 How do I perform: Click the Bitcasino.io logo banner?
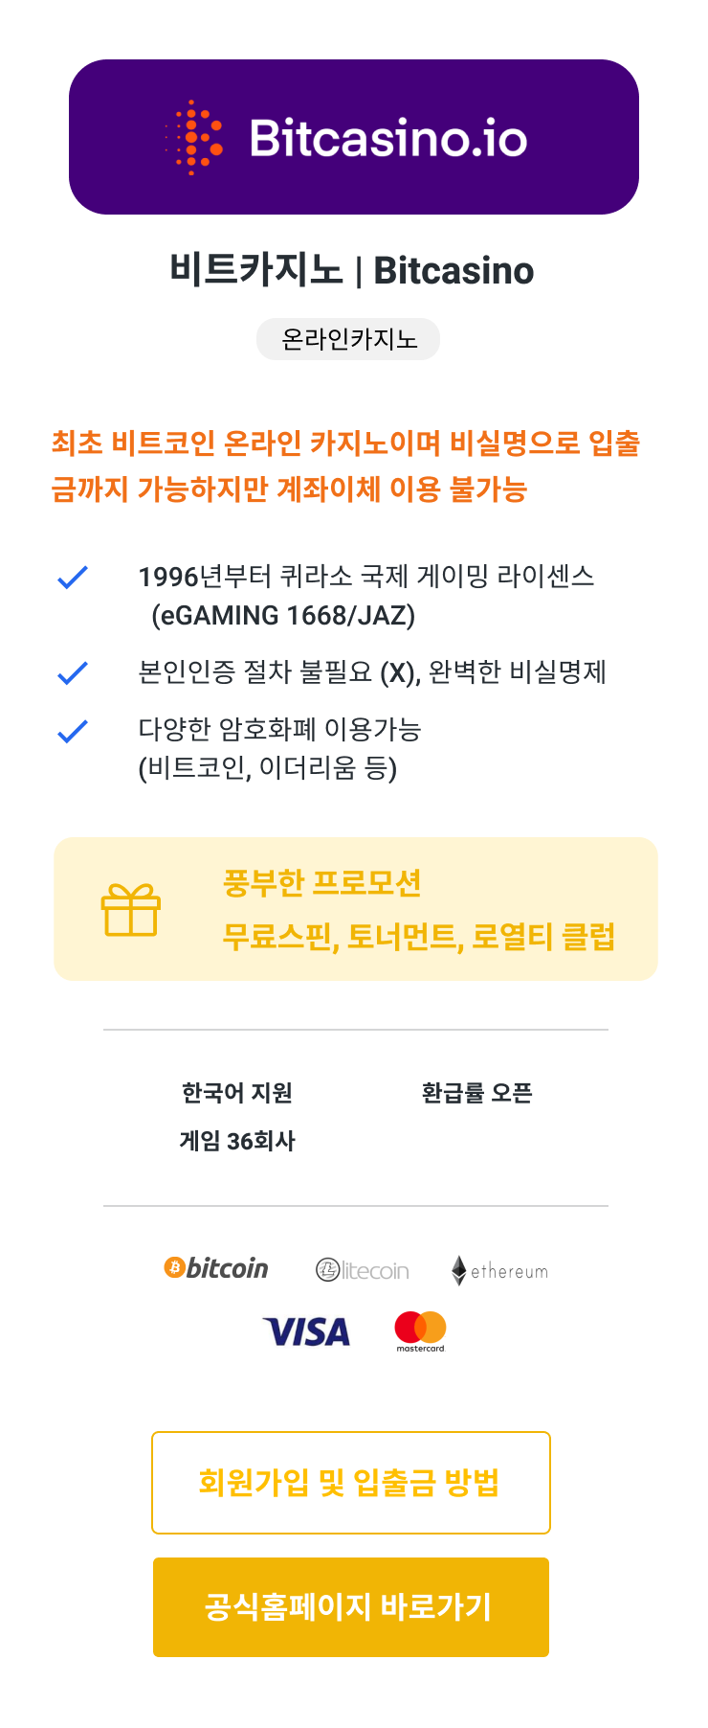pyautogui.click(x=354, y=137)
